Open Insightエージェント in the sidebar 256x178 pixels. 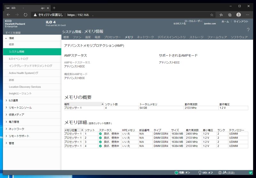pos(32,93)
